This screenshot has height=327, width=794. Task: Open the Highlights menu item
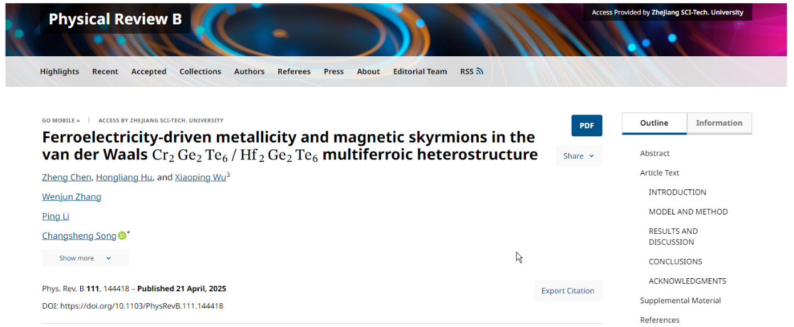coord(60,71)
